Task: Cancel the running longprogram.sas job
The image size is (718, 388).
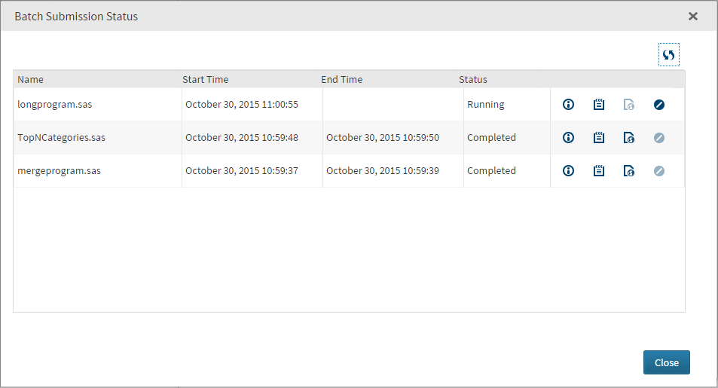Action: point(659,105)
